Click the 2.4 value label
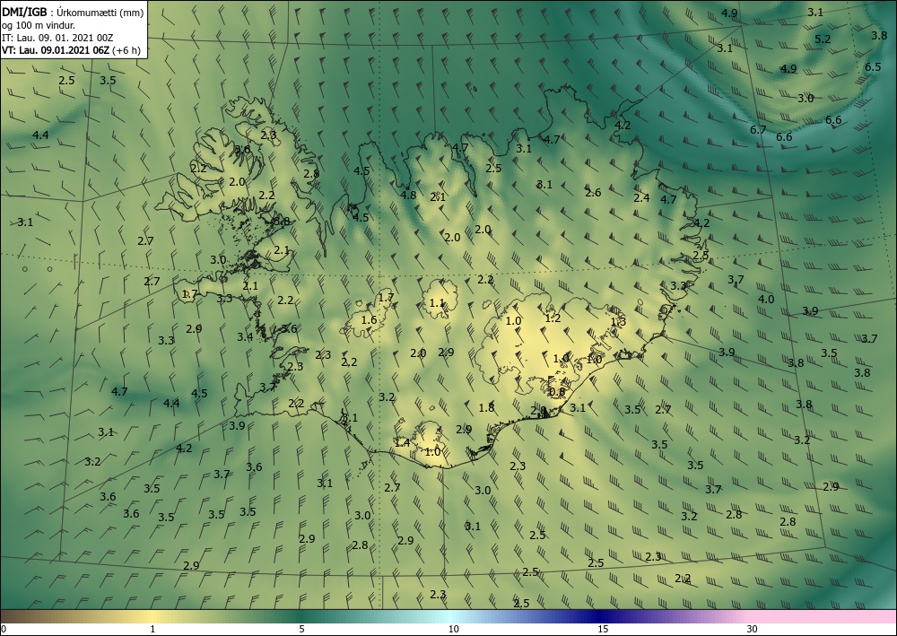Screen dimensions: 897x636 tap(642, 197)
